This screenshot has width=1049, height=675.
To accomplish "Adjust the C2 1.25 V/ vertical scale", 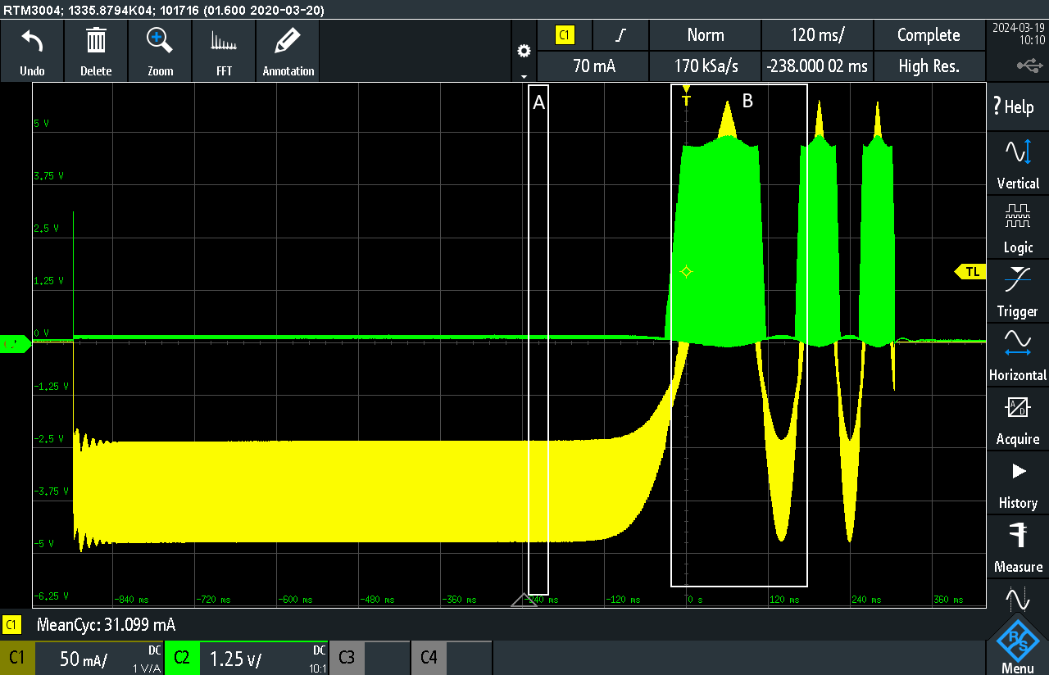I will tap(263, 658).
